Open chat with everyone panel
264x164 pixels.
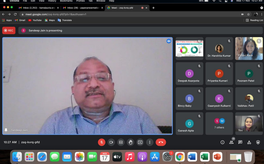point(240,142)
